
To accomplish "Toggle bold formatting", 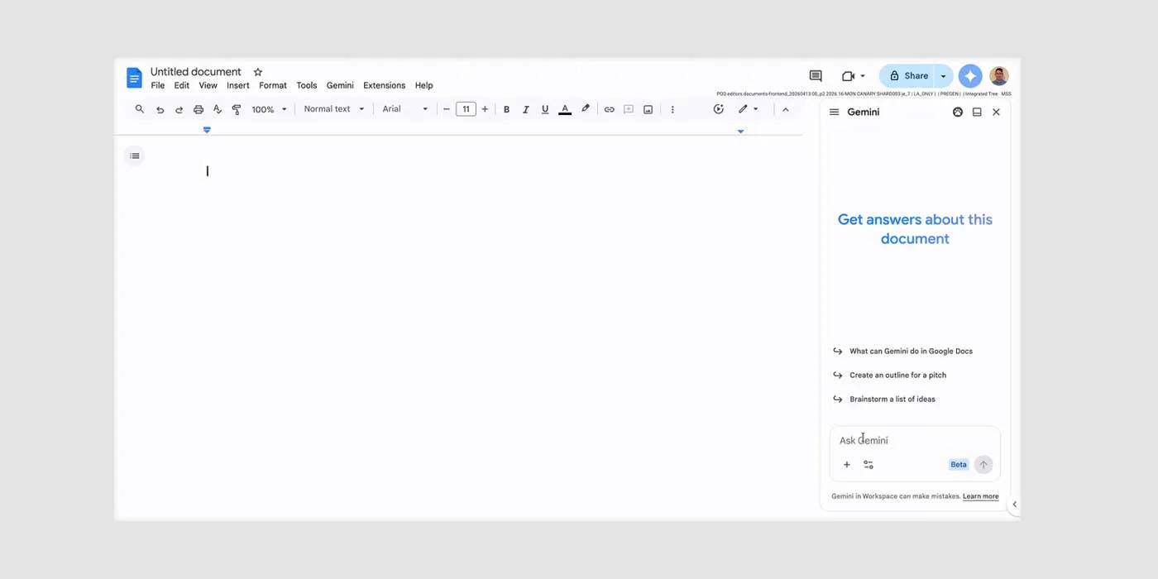I will 506,109.
